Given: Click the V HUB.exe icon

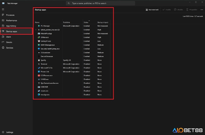Looking at the screenshot, I should point(39,79).
